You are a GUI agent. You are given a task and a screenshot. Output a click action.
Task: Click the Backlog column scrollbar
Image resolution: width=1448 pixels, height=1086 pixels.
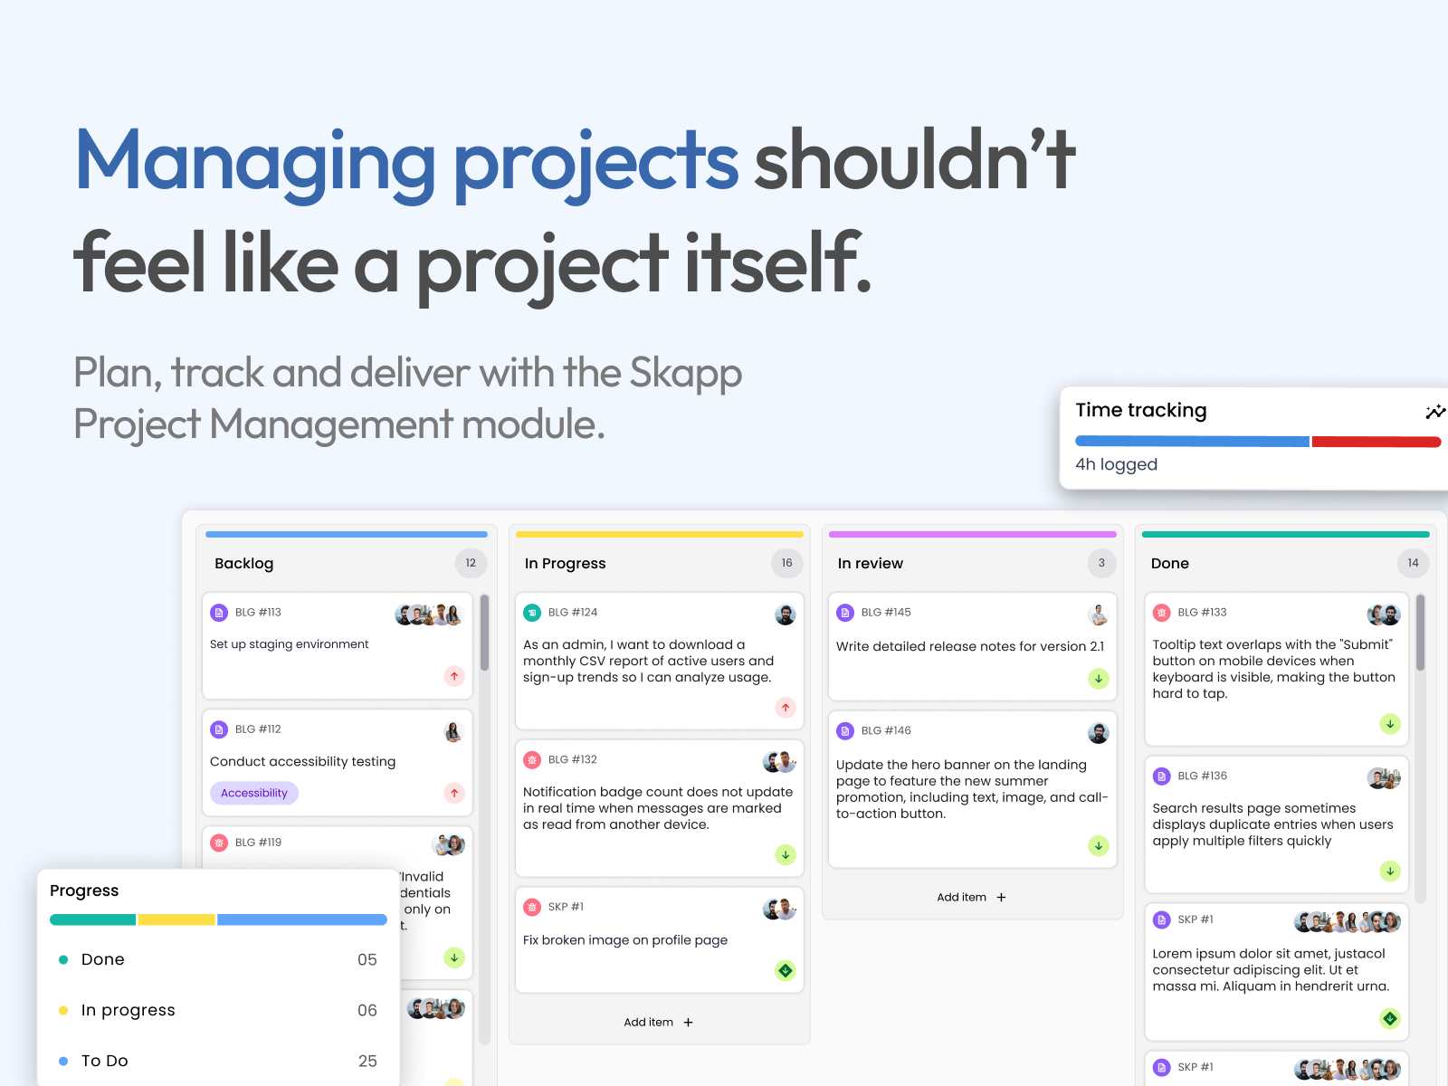(x=485, y=633)
